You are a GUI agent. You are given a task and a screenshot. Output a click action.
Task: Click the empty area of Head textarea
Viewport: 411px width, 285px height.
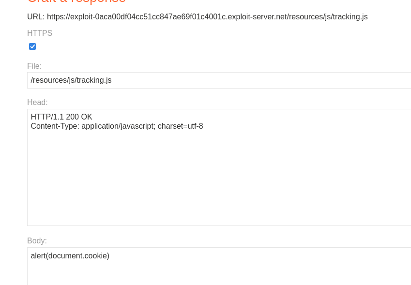coord(218,179)
